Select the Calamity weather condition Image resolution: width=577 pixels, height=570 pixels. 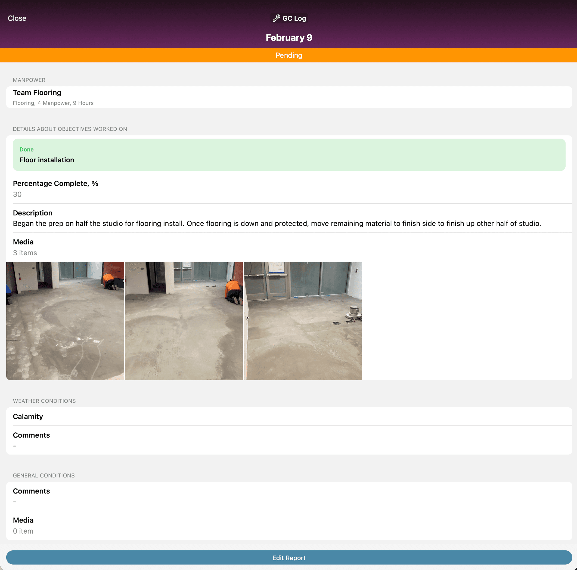28,416
